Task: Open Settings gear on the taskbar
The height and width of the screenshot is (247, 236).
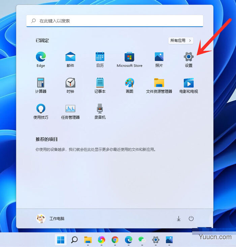Action: (x=155, y=240)
